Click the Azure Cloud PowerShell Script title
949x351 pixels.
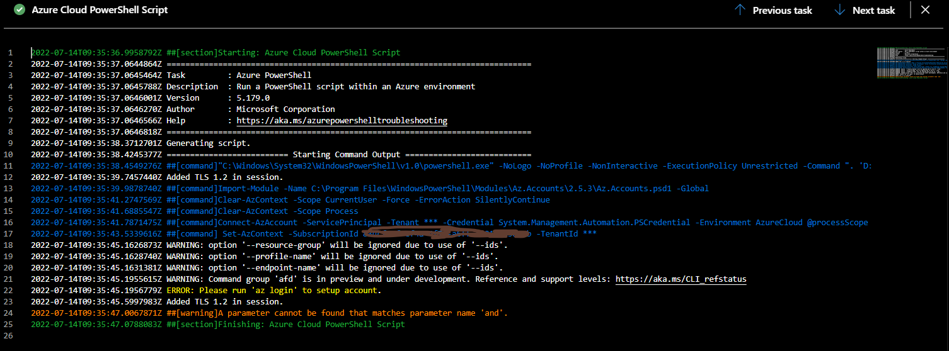pos(100,10)
